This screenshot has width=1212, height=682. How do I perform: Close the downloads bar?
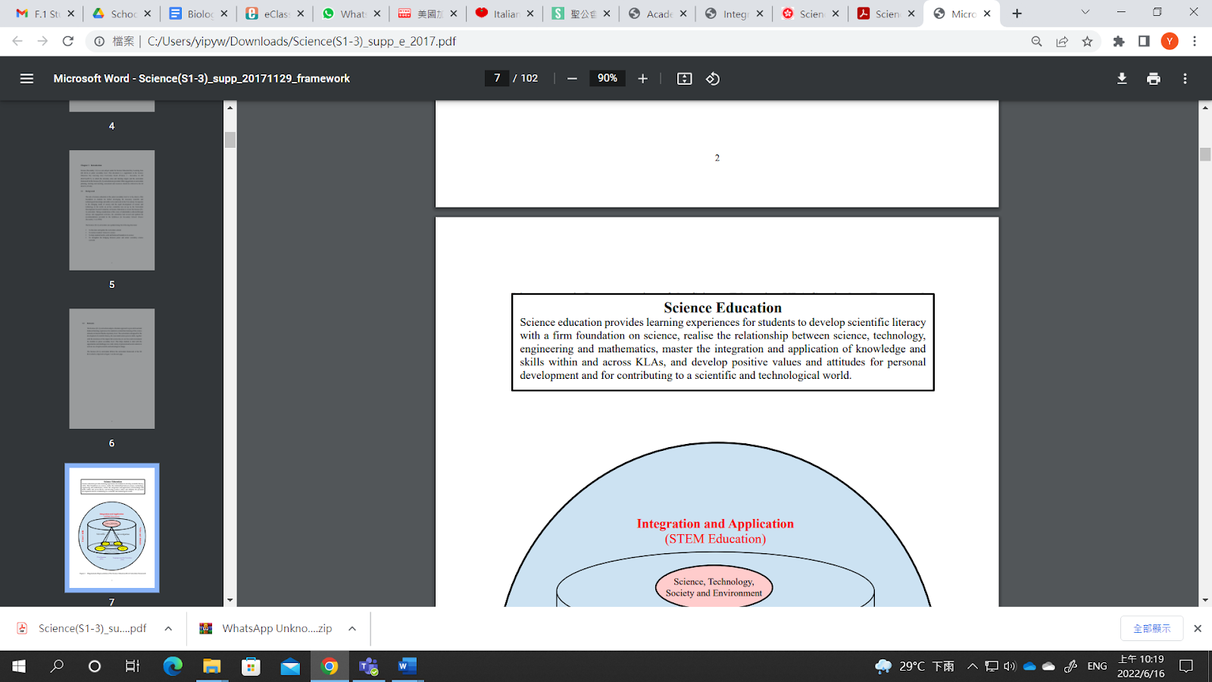point(1198,628)
